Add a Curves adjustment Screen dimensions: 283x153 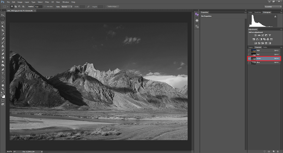point(262,35)
